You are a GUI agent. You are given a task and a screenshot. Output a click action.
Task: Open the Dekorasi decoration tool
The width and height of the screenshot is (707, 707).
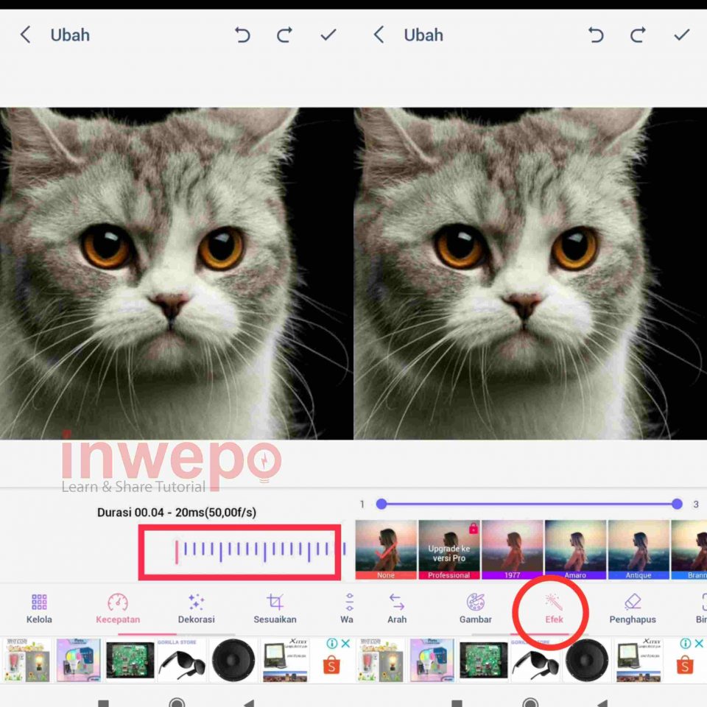pos(196,610)
